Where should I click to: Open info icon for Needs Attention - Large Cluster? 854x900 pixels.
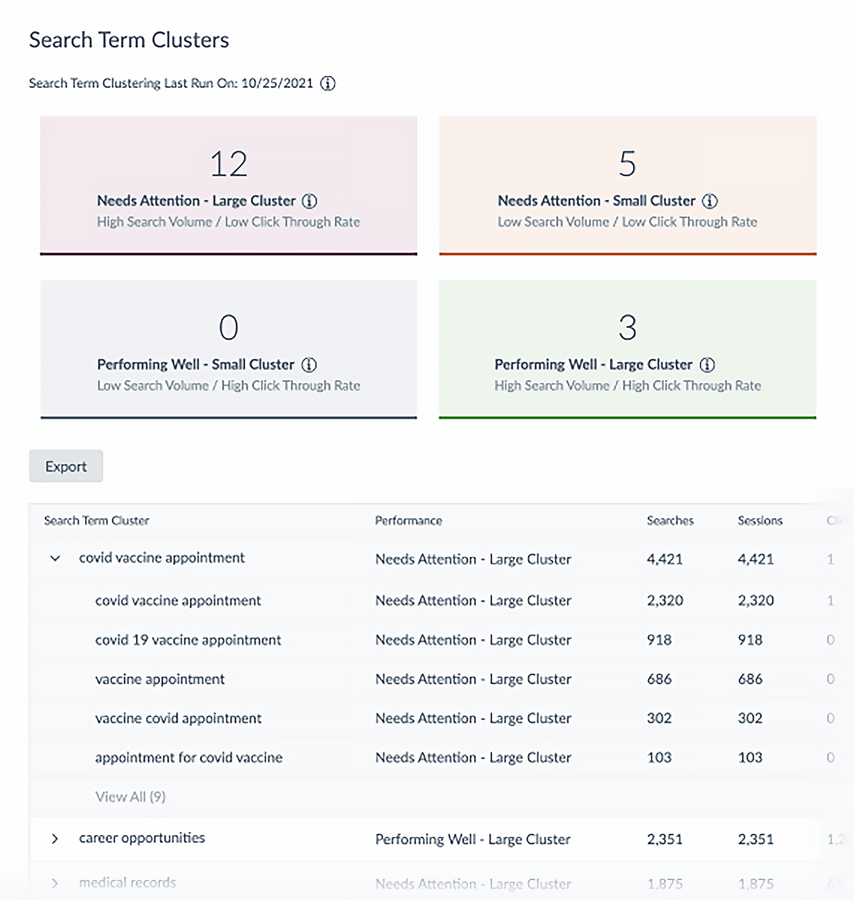(309, 201)
